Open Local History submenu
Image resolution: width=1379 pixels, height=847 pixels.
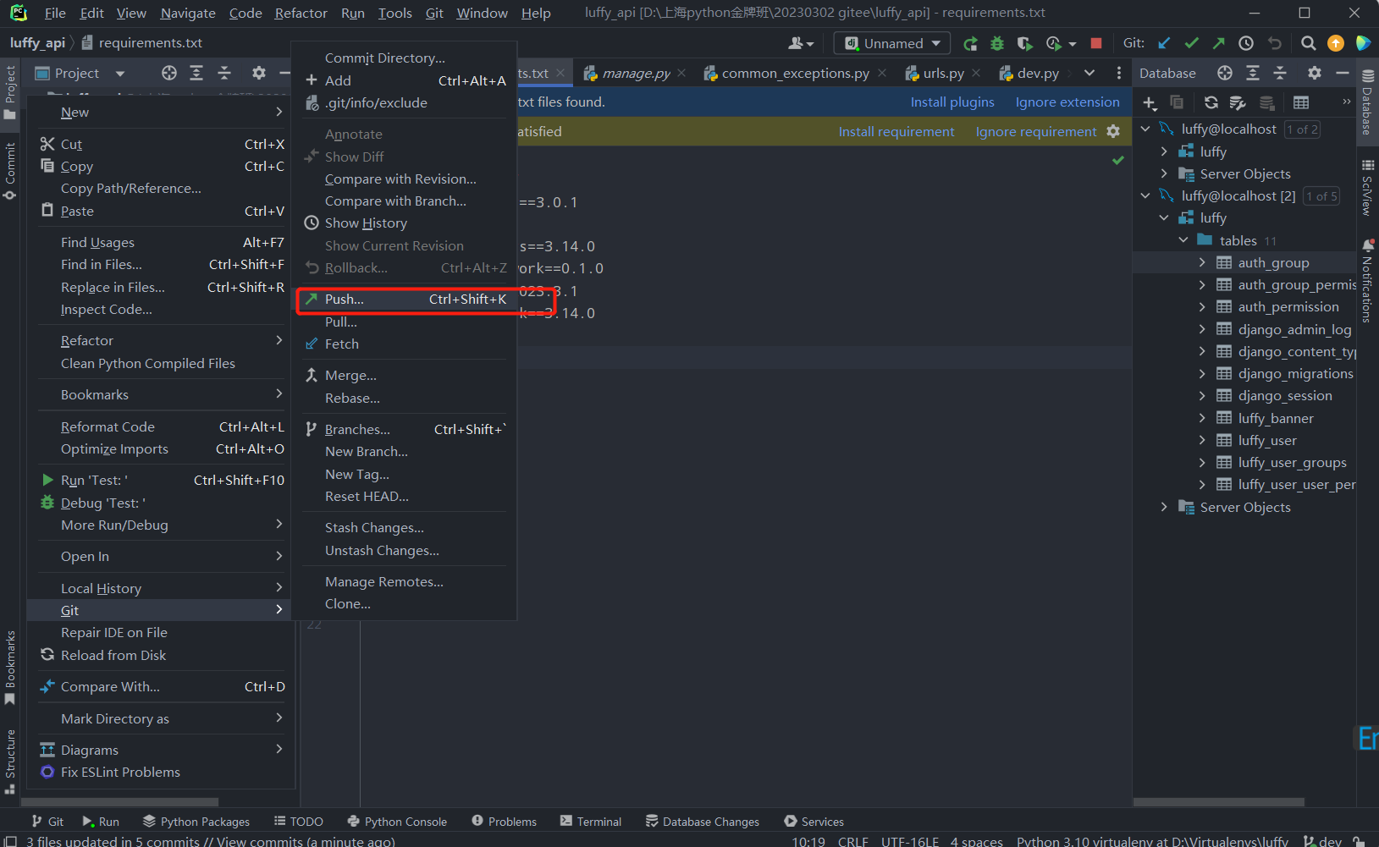tap(159, 588)
